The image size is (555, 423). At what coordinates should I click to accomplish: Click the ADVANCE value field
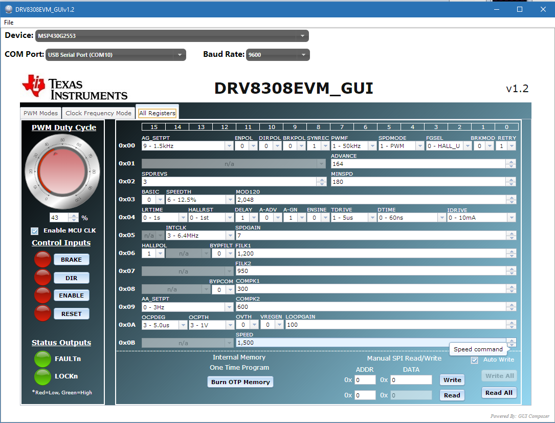[x=418, y=164]
